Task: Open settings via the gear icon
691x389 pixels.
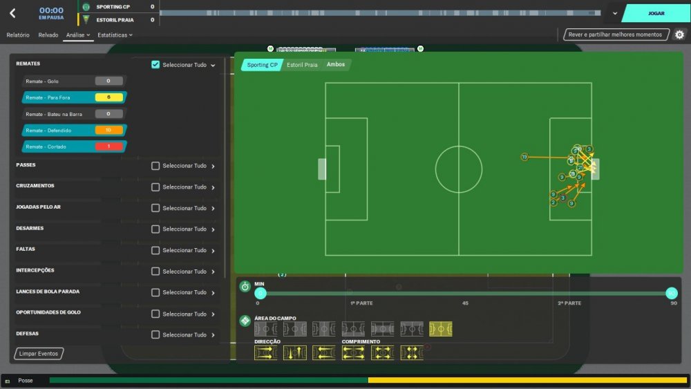Action: tap(679, 35)
